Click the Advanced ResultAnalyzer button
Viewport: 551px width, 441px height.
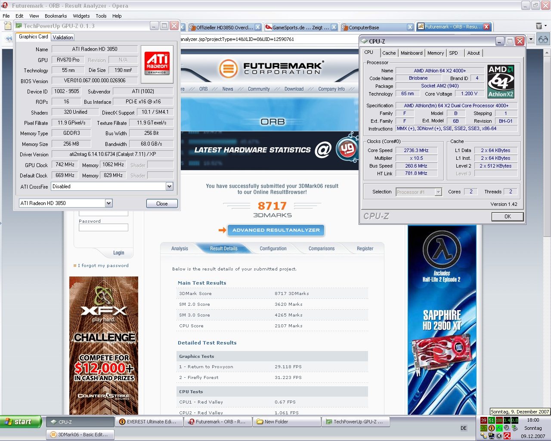(276, 230)
